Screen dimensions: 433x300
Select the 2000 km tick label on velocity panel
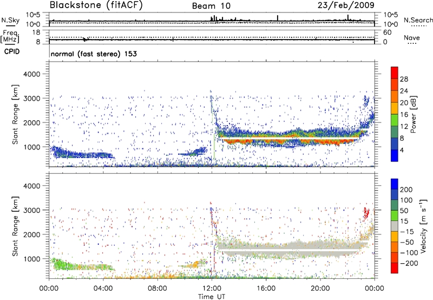pos(32,234)
